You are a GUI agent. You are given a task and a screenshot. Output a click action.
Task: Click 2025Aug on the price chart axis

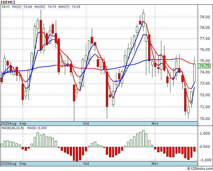click(x=8, y=123)
